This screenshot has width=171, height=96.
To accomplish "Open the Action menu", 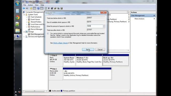I will pyautogui.click(x=30, y=5).
